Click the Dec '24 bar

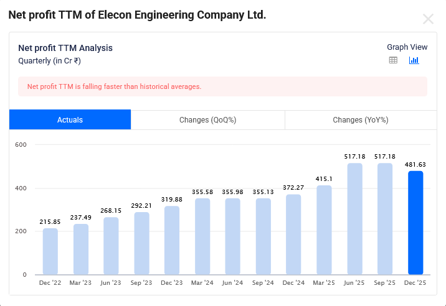pos(293,234)
